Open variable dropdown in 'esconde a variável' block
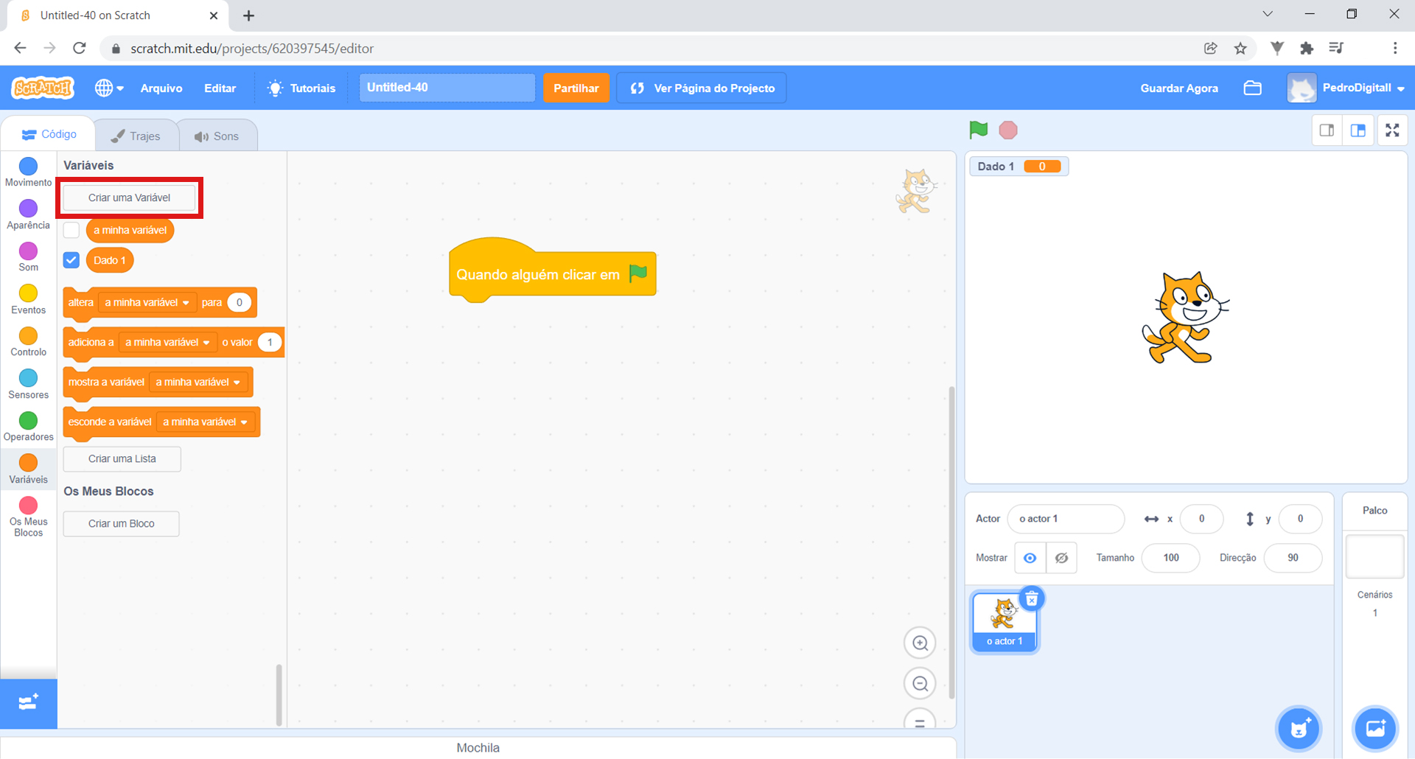Viewport: 1415px width, 759px height. [206, 422]
